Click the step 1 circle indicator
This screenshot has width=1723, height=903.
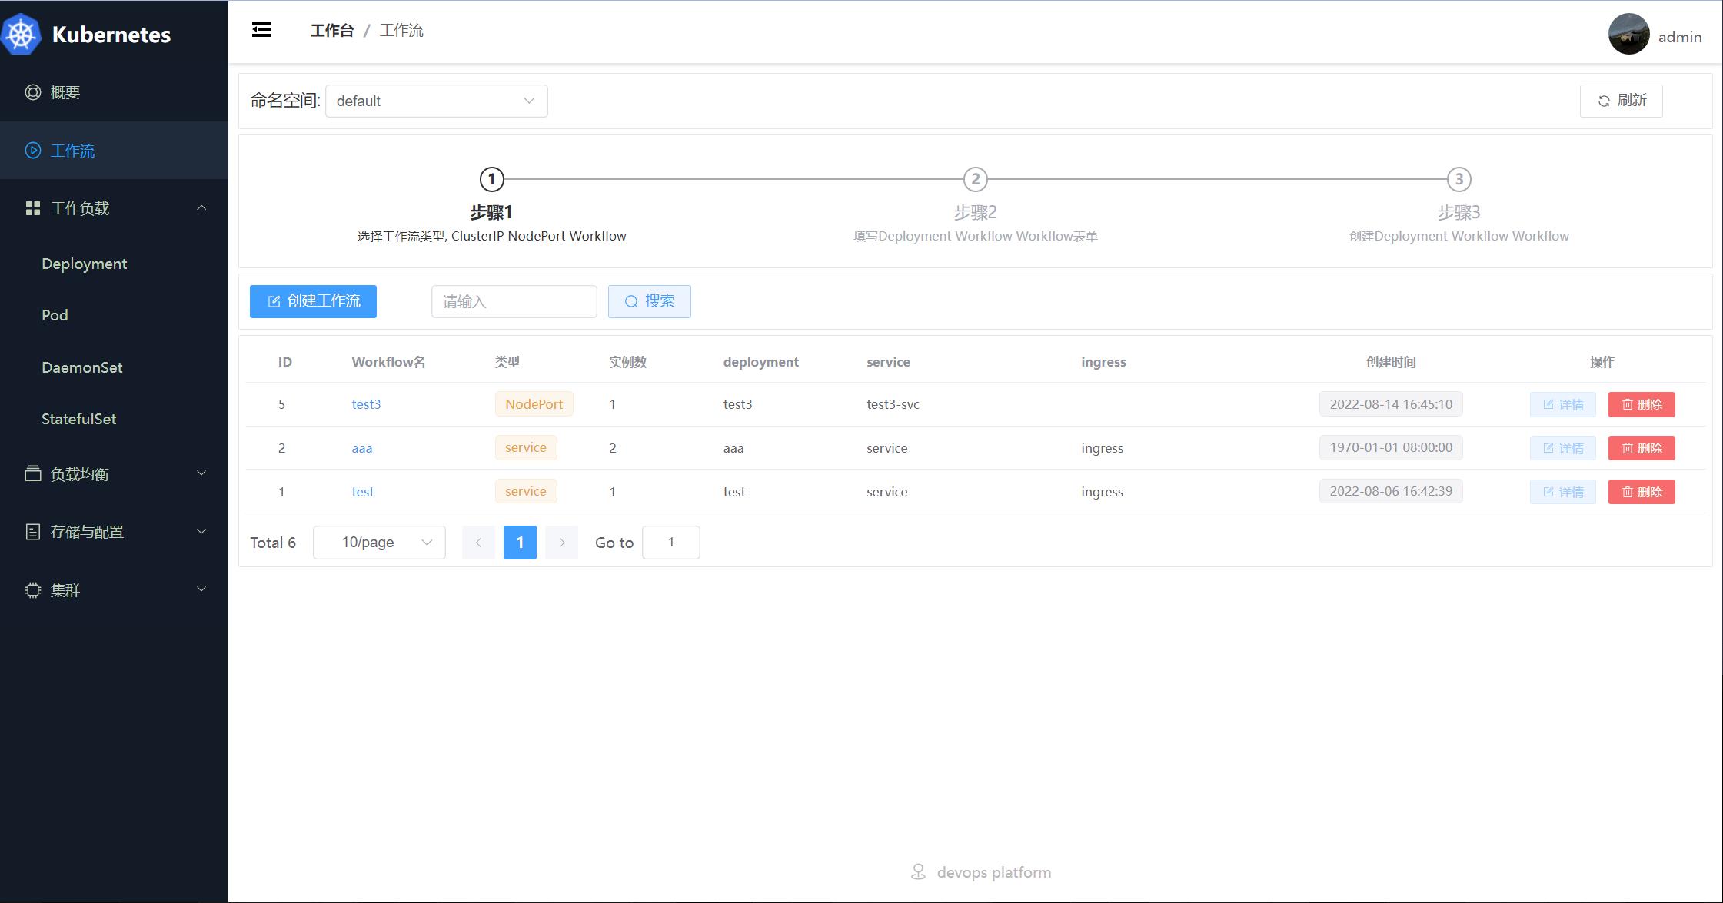(491, 179)
